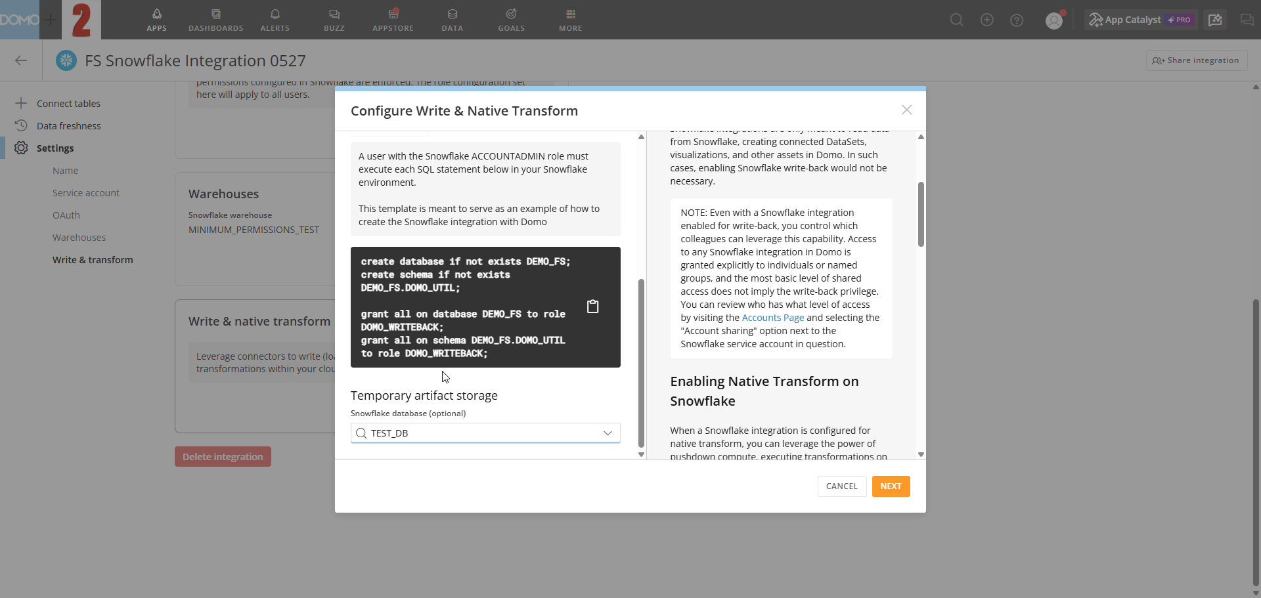Click the Data freshness clock icon

21,125
